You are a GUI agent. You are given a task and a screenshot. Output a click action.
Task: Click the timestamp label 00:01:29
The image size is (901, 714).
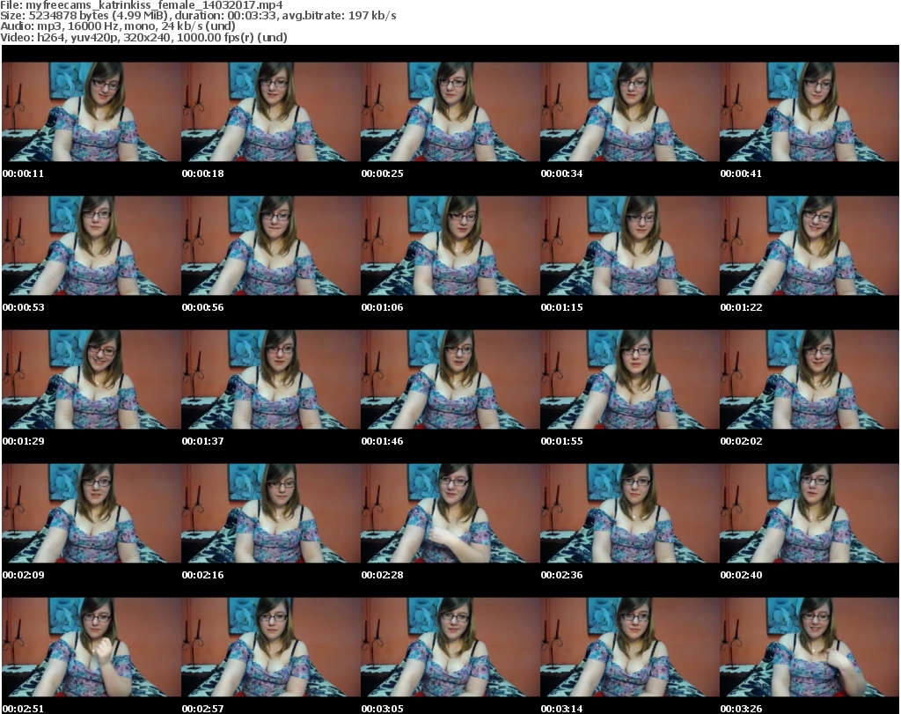point(23,441)
